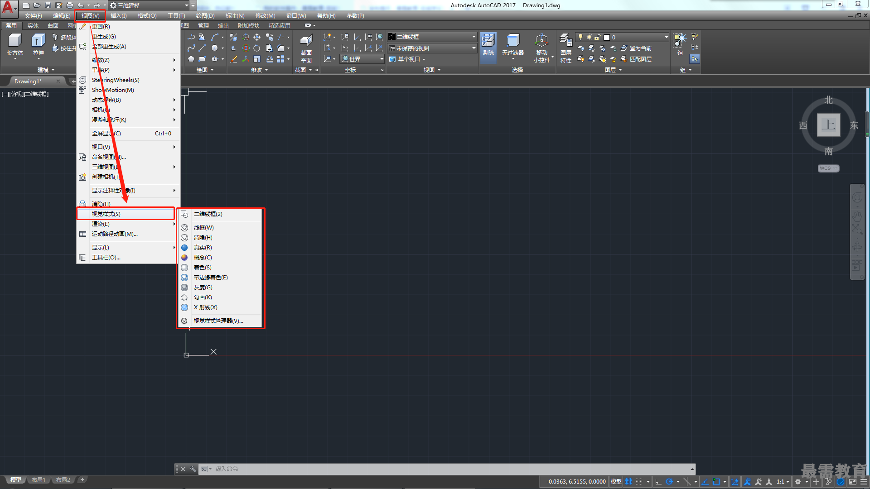Click the Polygon icon in Draw panel
The width and height of the screenshot is (870, 489).
(x=191, y=59)
